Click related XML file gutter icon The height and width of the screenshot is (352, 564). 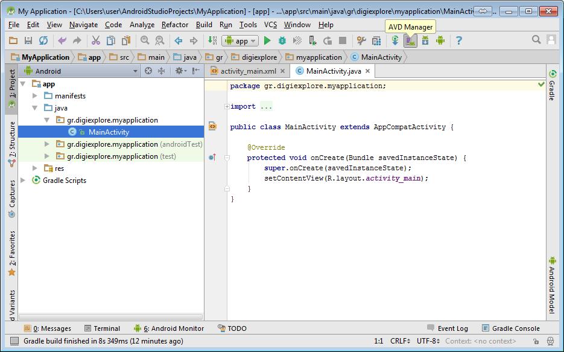pos(212,126)
